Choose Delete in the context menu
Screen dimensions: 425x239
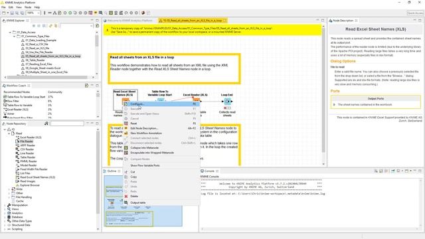pyautogui.click(x=161, y=196)
